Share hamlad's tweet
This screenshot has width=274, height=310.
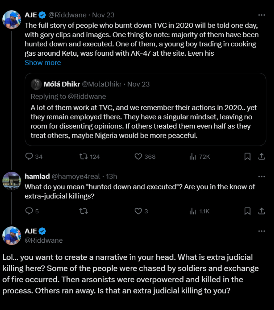click(262, 211)
